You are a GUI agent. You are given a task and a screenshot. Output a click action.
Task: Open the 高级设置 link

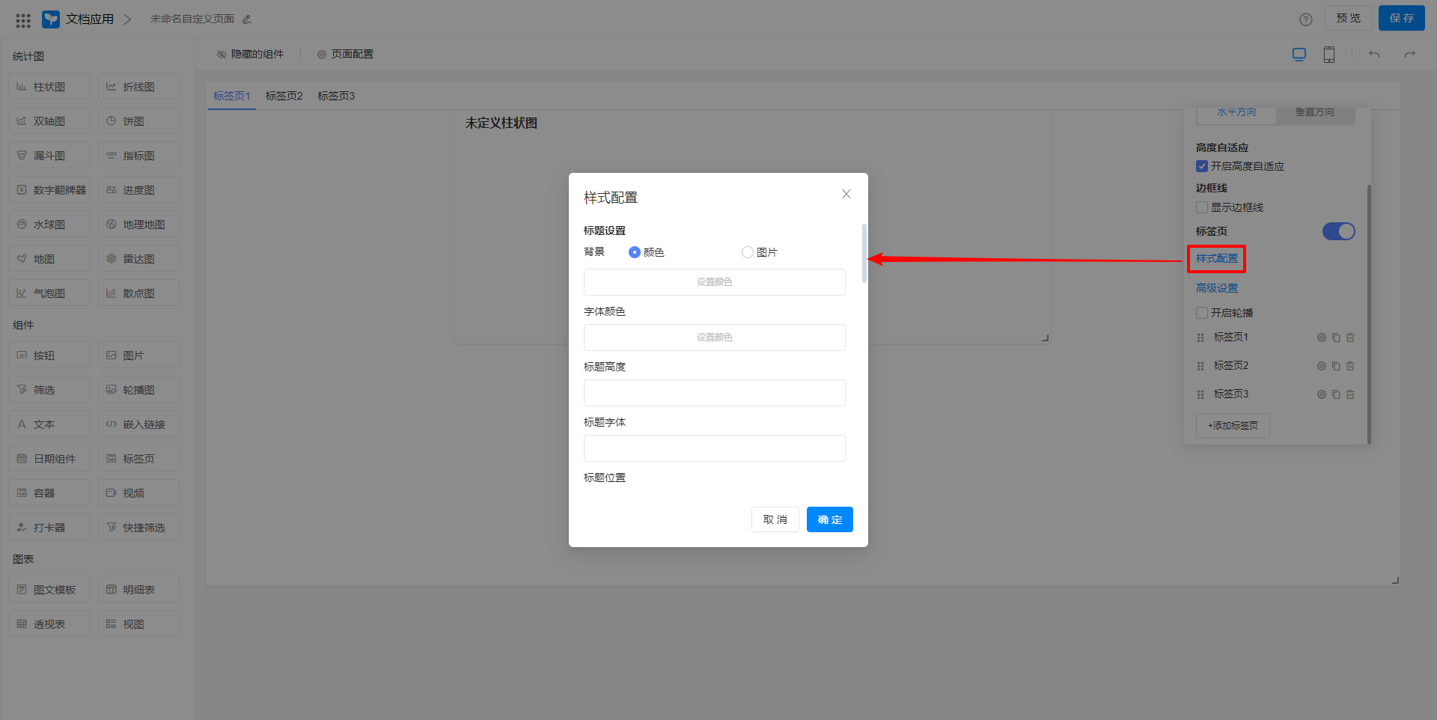[1216, 288]
